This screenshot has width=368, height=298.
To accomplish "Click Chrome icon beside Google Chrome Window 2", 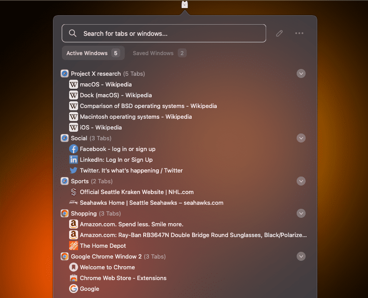I will [x=65, y=256].
